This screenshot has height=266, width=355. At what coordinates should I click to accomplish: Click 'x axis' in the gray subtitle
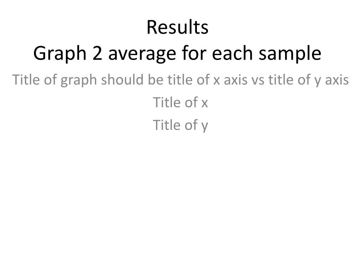[x=230, y=80]
